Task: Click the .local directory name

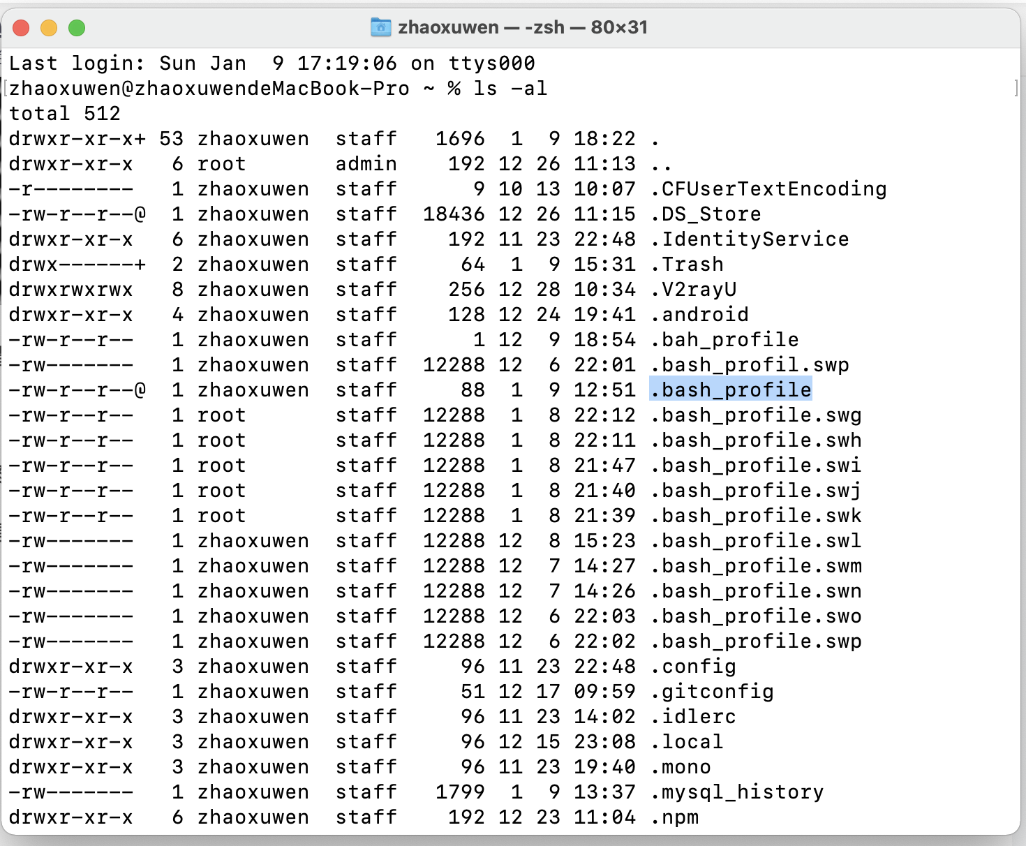Action: tap(687, 741)
